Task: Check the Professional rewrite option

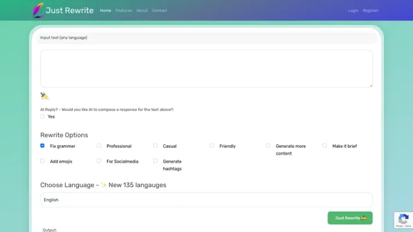Action: (x=99, y=146)
